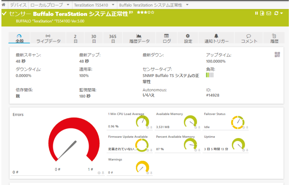The height and width of the screenshot is (185, 291).
Task: Pin the Available Memory channel
Action: 199,128
